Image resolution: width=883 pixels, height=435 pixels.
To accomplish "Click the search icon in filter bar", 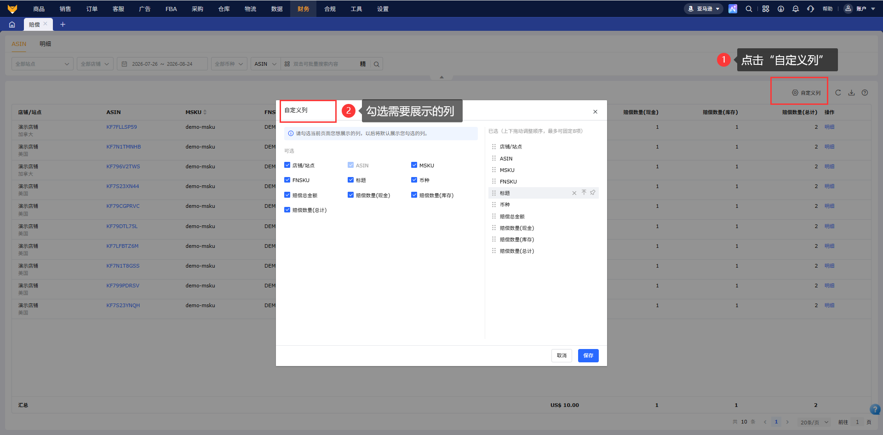I will pyautogui.click(x=377, y=64).
